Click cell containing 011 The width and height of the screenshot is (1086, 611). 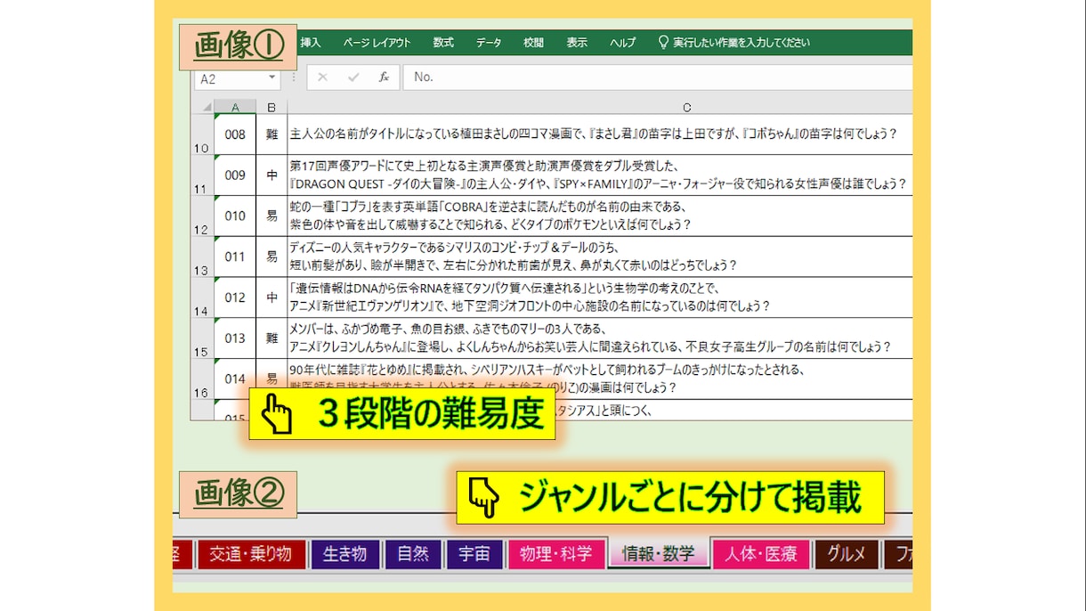pos(235,257)
